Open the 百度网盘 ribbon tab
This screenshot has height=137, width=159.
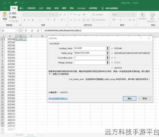click(x=93, y=8)
